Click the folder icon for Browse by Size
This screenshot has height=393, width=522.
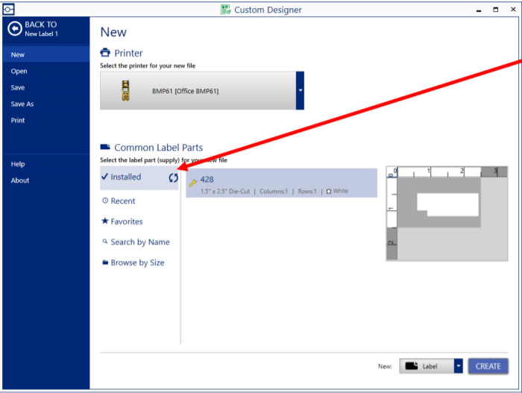coord(105,262)
